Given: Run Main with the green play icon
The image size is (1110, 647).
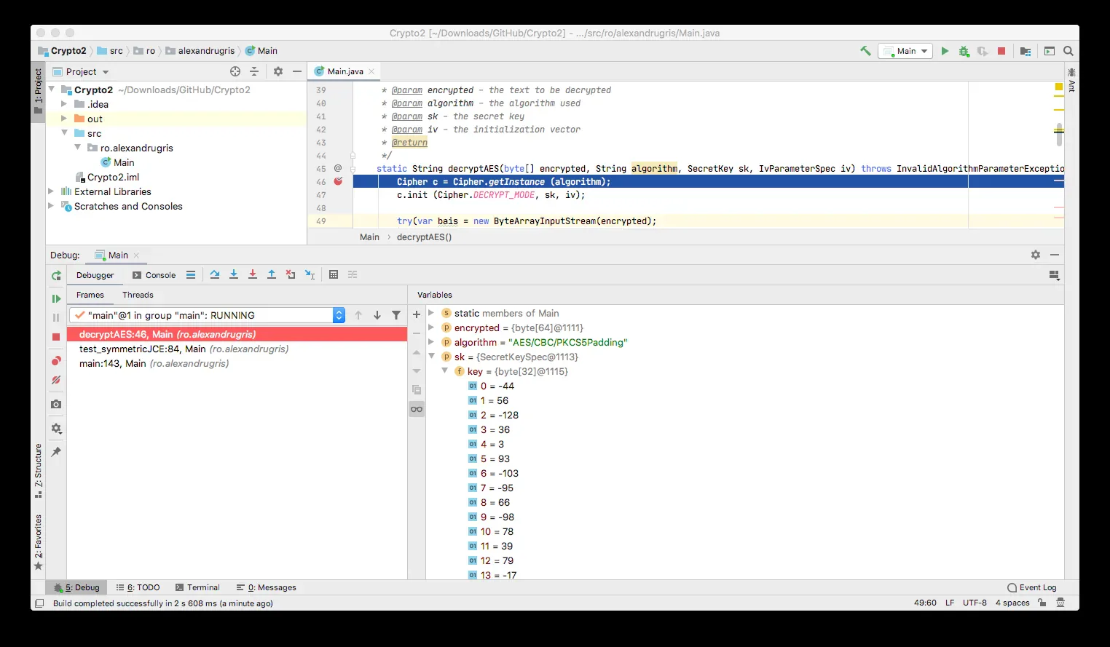Looking at the screenshot, I should click(x=945, y=51).
